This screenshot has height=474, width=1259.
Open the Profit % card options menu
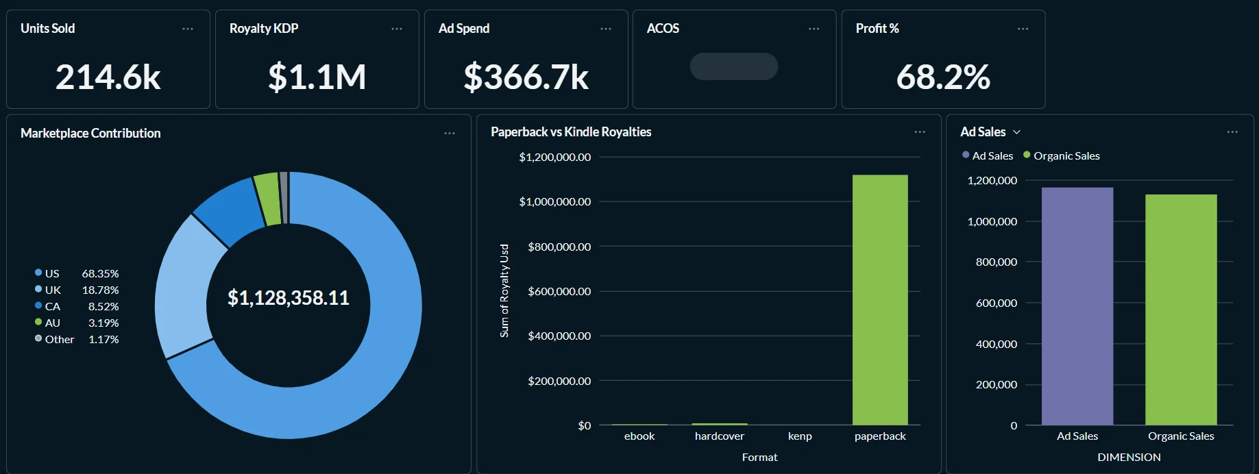pyautogui.click(x=1023, y=29)
